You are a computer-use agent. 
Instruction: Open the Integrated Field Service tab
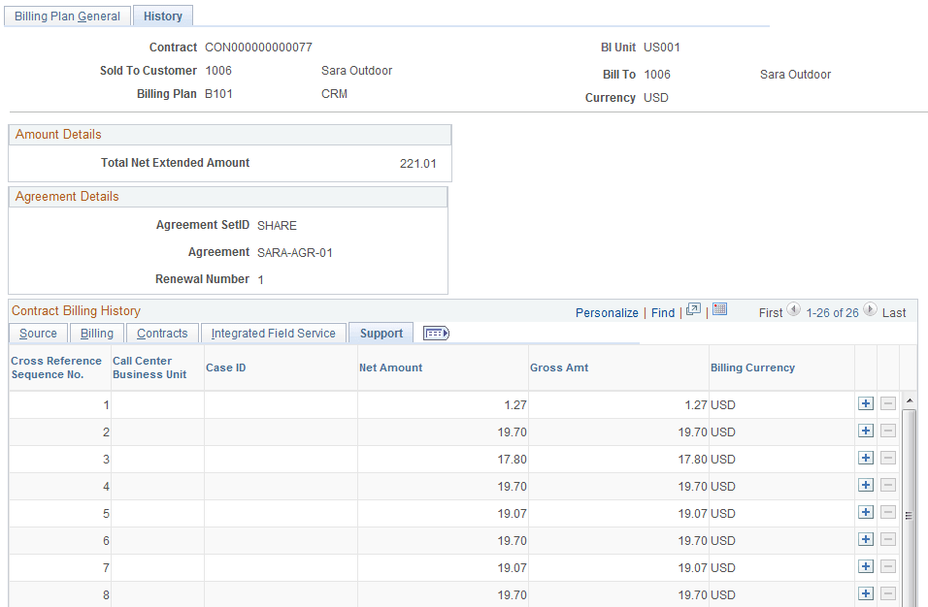273,333
